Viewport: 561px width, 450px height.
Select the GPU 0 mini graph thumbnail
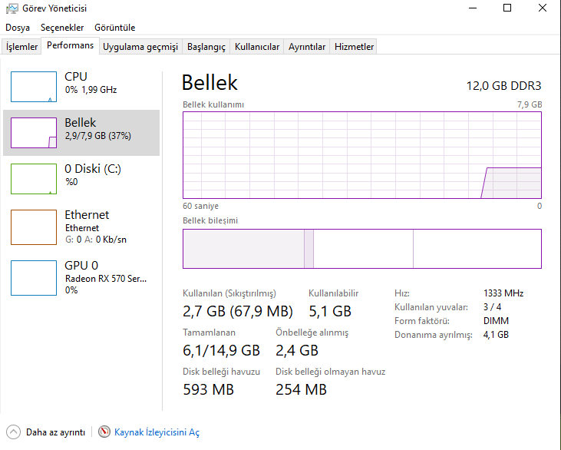point(33,277)
